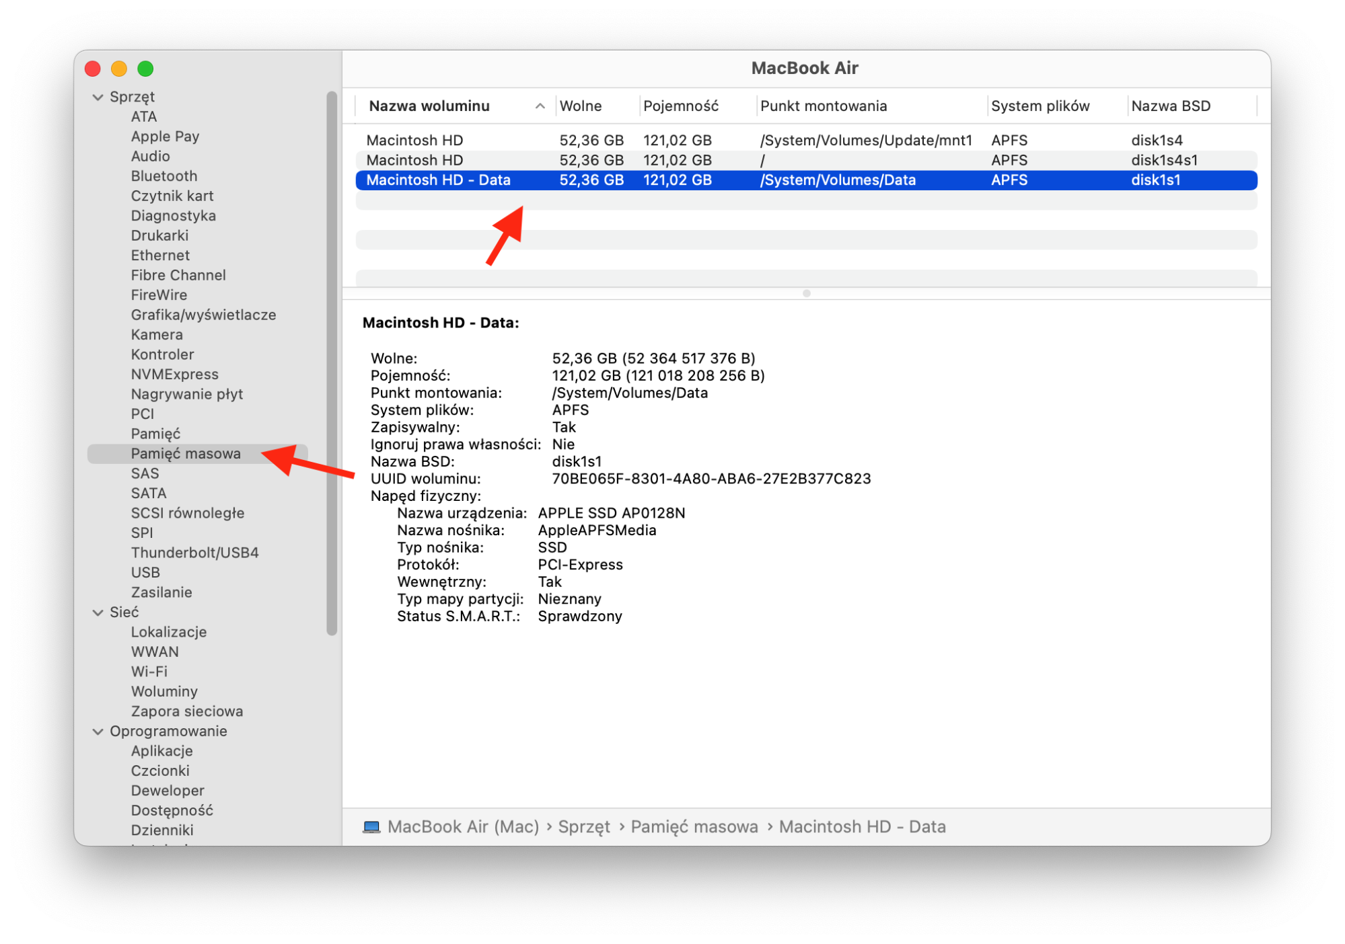Show Zasilanie power information

coord(161,593)
